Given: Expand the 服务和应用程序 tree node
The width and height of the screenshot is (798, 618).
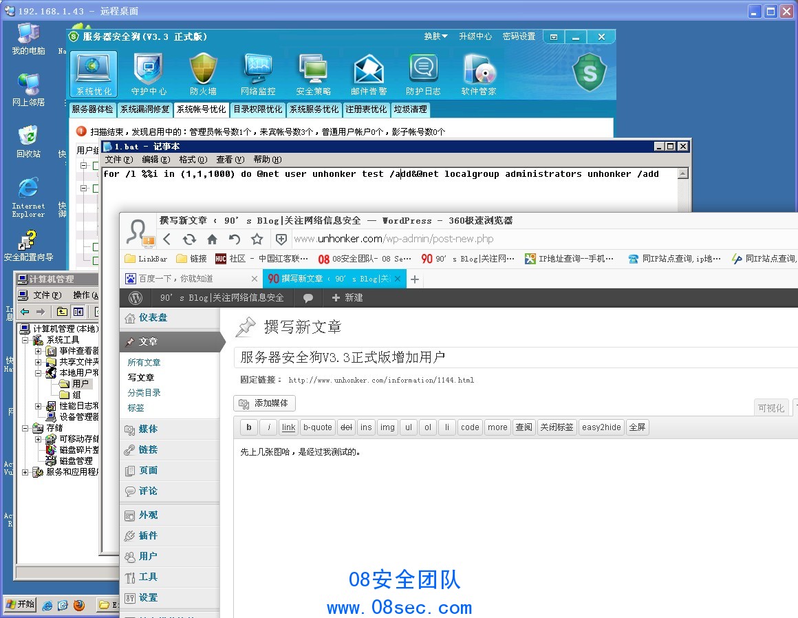Looking at the screenshot, I should pos(25,472).
